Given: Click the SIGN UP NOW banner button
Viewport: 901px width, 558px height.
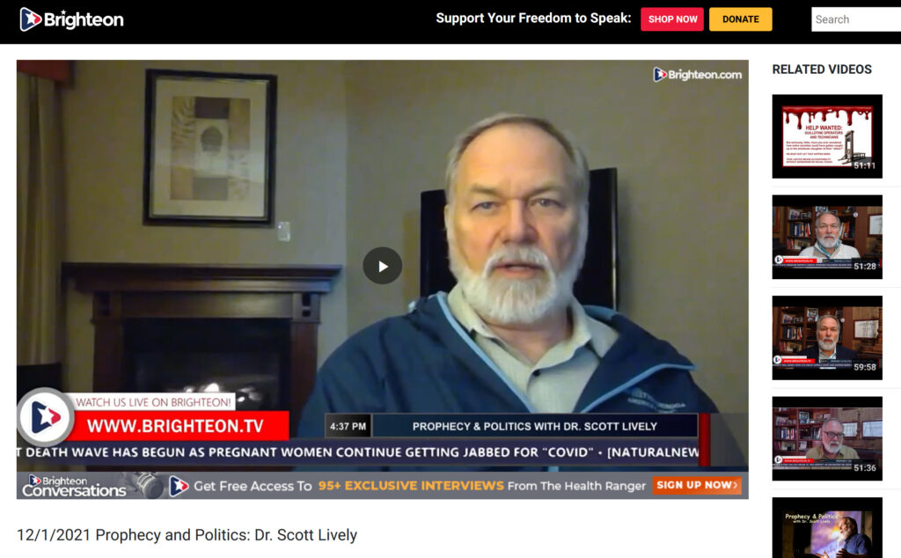Looking at the screenshot, I should point(697,486).
